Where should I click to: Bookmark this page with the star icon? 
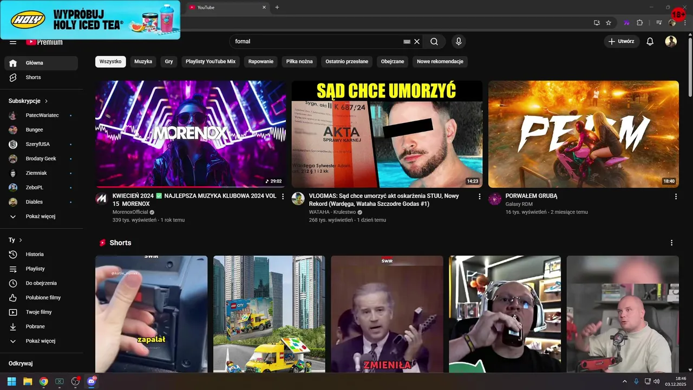pyautogui.click(x=609, y=23)
